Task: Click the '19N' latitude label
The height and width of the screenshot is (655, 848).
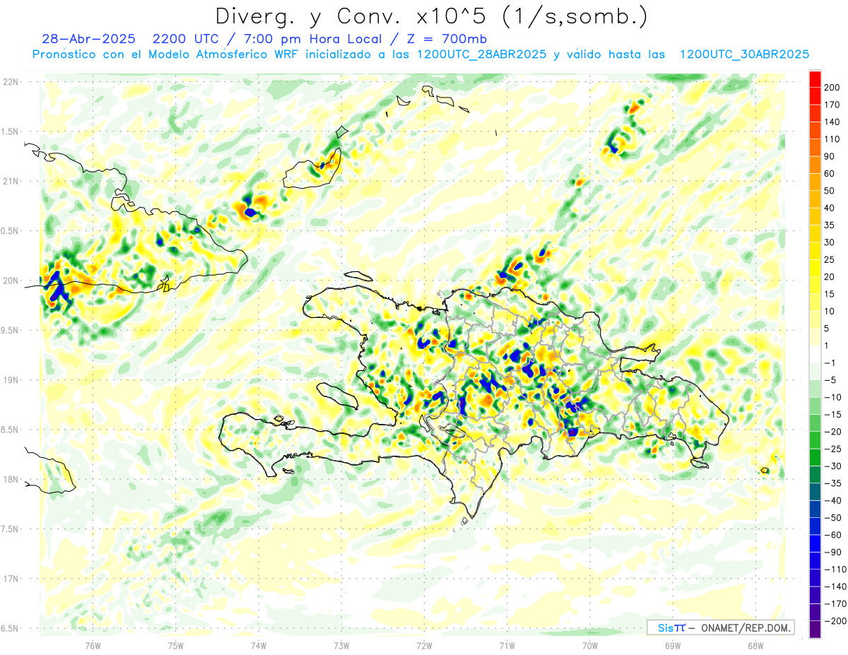Action: [x=10, y=379]
